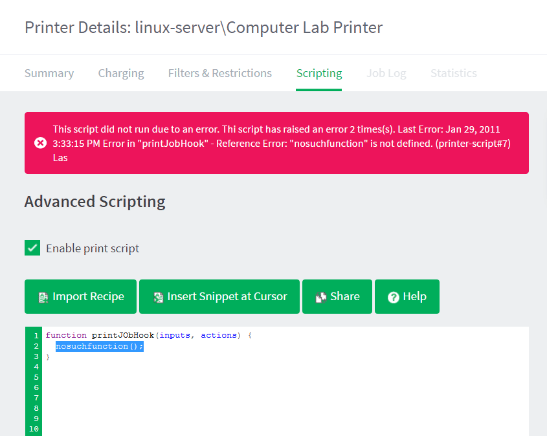The height and width of the screenshot is (436, 547).
Task: Click the Printer Details page title
Action: (204, 28)
